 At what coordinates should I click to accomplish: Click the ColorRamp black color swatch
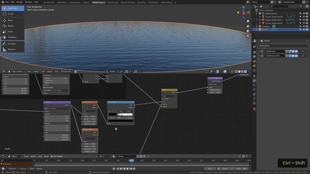pos(121,121)
